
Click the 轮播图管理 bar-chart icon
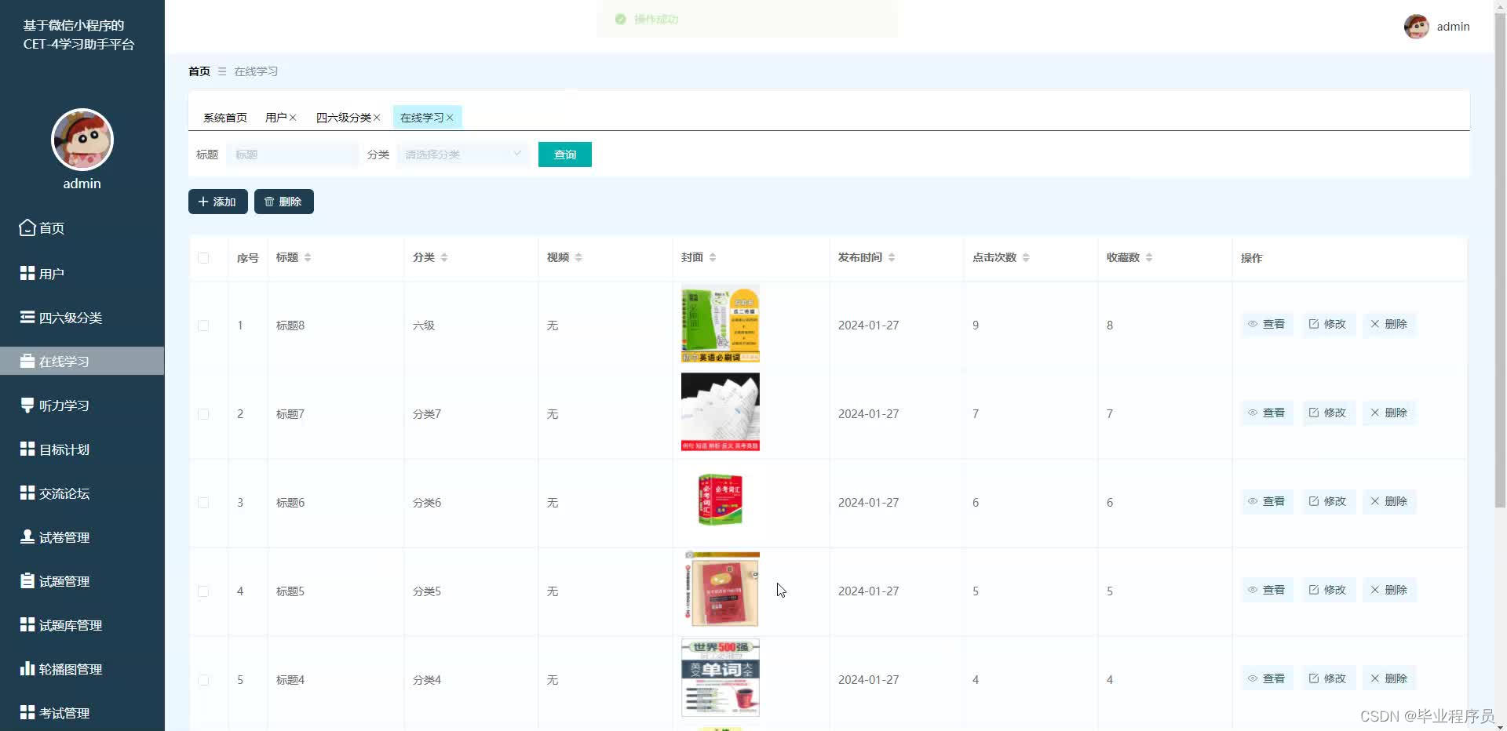[27, 668]
